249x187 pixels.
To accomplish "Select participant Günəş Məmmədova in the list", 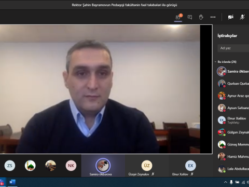I will point(233,144).
